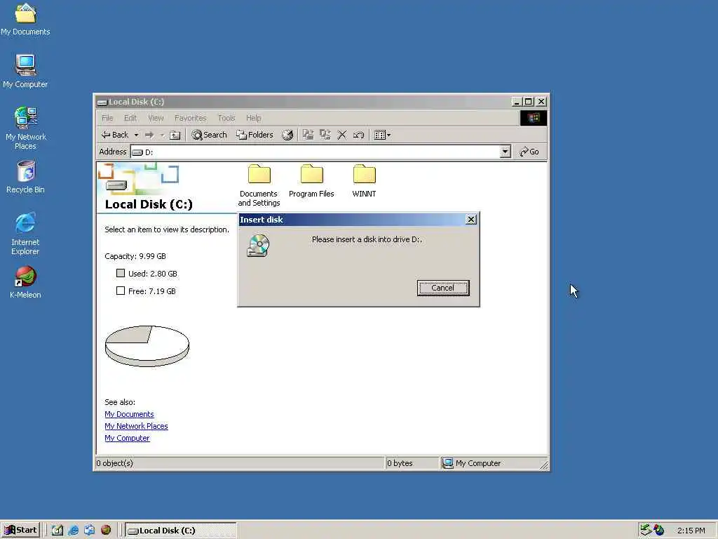Select the K-Meleon desktop shortcut
718x539 pixels.
click(26, 282)
